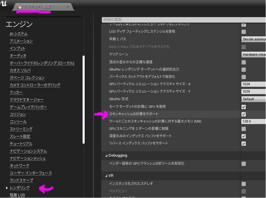Open ゲームプレイデバッガー settings
This screenshot has width=266, height=198.
point(28,107)
